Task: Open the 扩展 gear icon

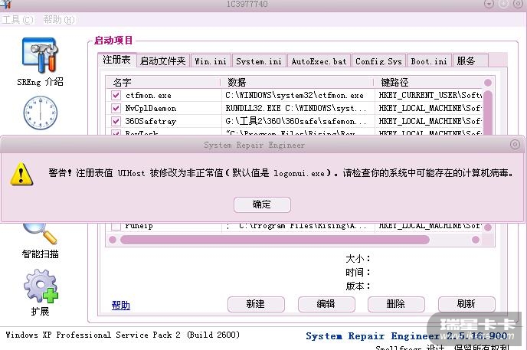Action: [41, 286]
